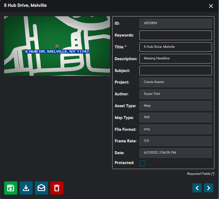Click the Map Type field Still
219x199 pixels.
(176, 117)
